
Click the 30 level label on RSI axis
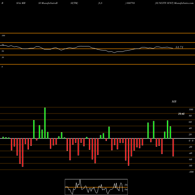coord(3,57)
